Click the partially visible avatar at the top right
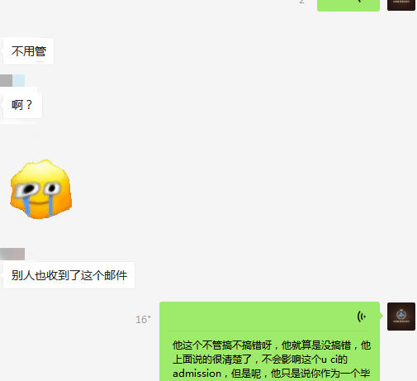Image resolution: width=417 pixels, height=381 pixels. (401, 5)
